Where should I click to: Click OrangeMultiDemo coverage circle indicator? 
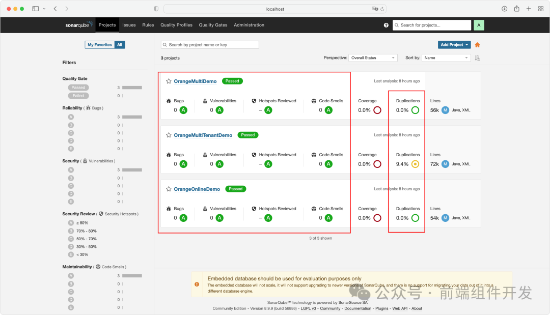coord(377,110)
